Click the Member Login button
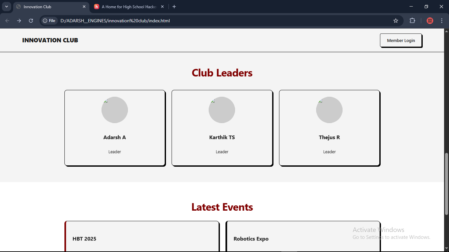 [x=401, y=40]
